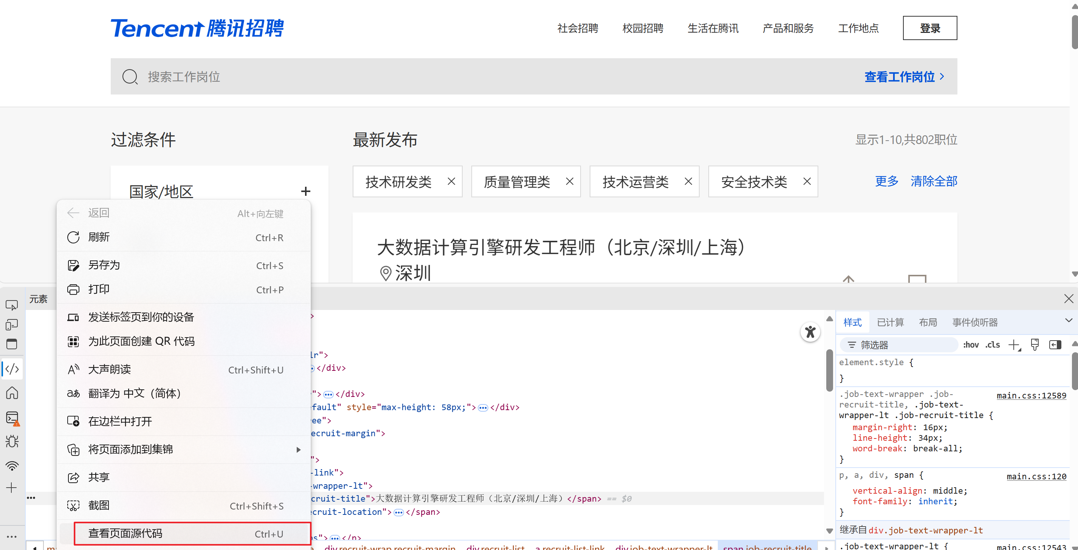Add a new DevTools tool with plus
1078x550 pixels.
[x=12, y=488]
